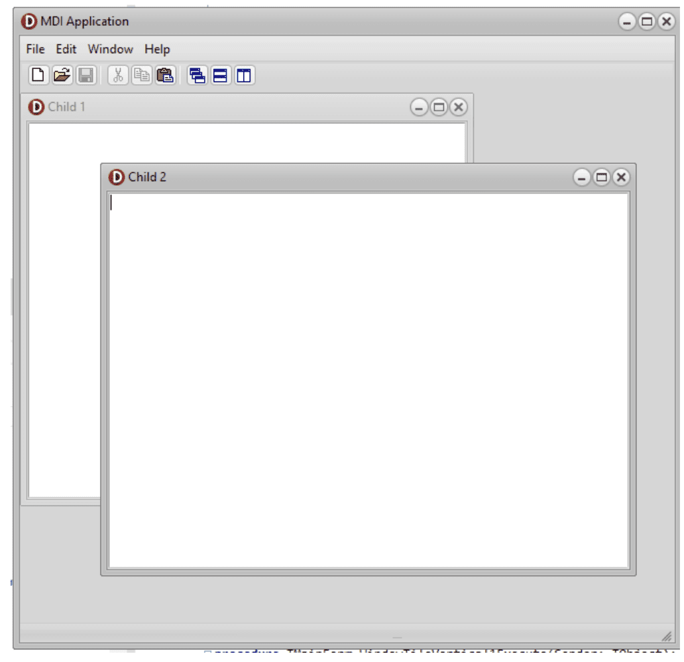This screenshot has width=684, height=662.
Task: Open the main window system menu icon
Action: (x=29, y=21)
